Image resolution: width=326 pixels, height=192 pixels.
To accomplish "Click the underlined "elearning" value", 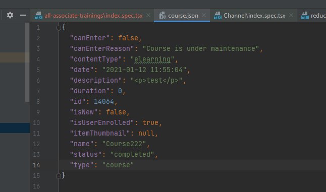I will (152, 59).
